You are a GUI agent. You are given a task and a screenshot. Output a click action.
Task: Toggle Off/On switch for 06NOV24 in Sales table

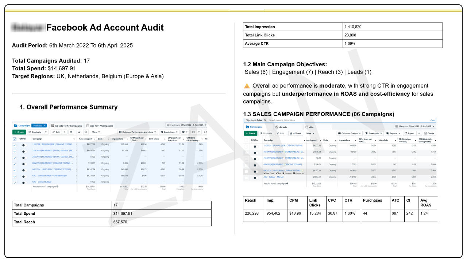(256, 165)
